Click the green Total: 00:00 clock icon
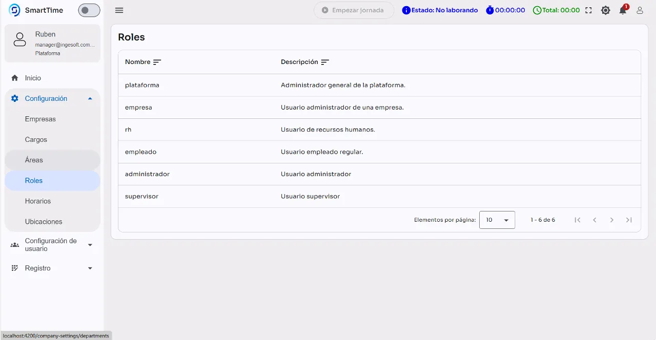 [537, 10]
